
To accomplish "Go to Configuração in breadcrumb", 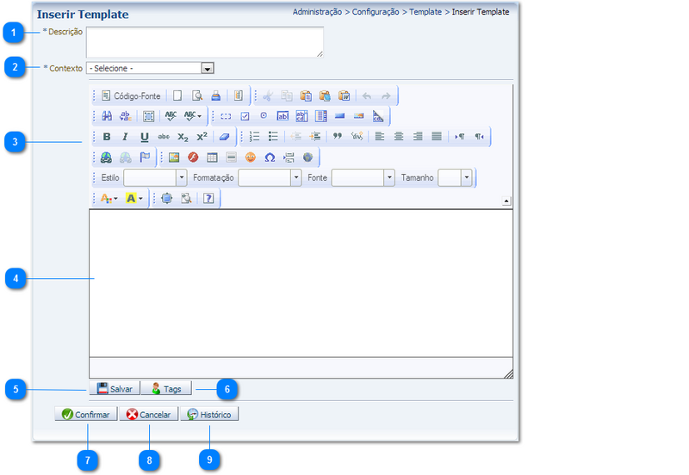I will (x=376, y=12).
